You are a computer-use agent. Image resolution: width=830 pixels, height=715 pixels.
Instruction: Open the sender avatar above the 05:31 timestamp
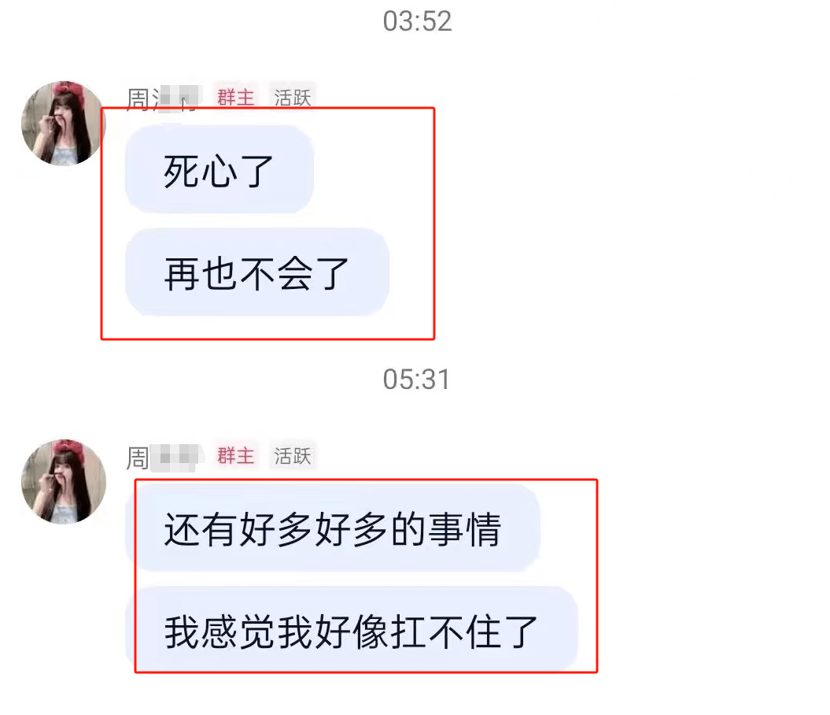pyautogui.click(x=64, y=124)
